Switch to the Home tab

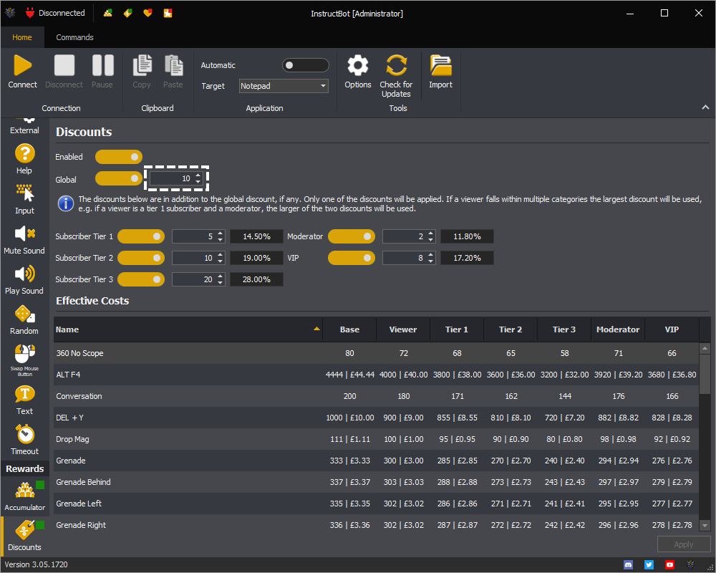point(22,37)
